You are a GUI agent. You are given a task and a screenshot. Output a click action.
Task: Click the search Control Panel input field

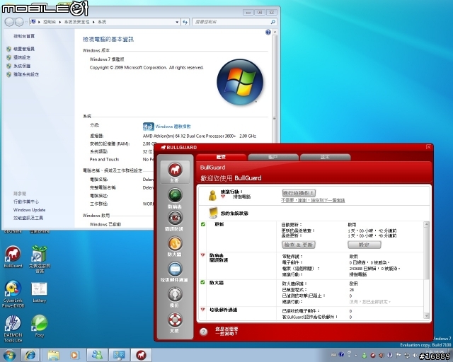(231, 22)
